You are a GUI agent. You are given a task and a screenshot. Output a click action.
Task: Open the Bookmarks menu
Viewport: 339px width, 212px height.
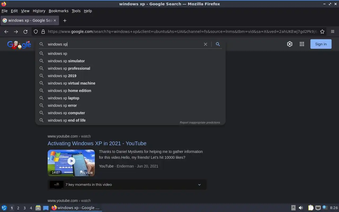pyautogui.click(x=59, y=11)
